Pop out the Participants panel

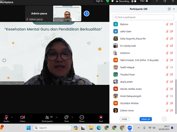tap(169, 9)
